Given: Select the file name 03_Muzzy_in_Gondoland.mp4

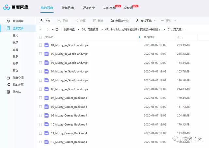Looking at the screenshot, I should tap(70, 63).
